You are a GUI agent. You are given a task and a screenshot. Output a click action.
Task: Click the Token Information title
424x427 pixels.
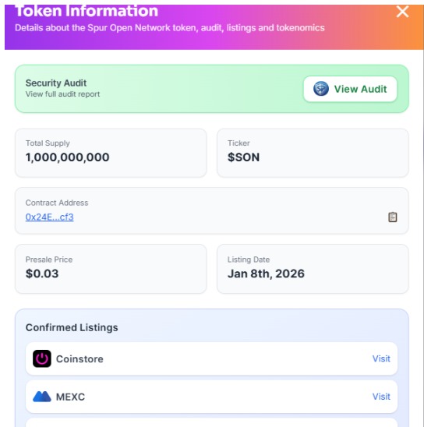pyautogui.click(x=87, y=11)
